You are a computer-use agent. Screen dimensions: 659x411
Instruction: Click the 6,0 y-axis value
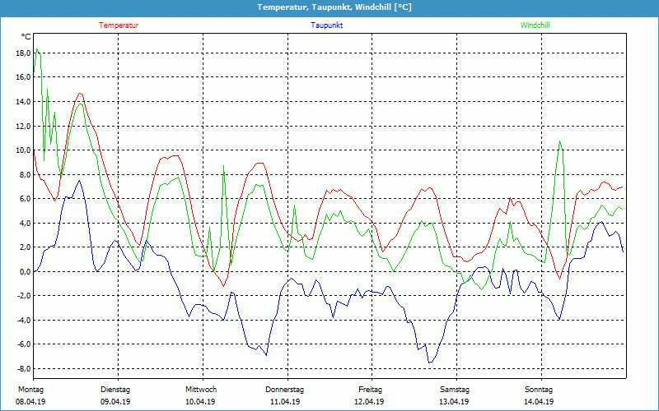click(x=25, y=198)
